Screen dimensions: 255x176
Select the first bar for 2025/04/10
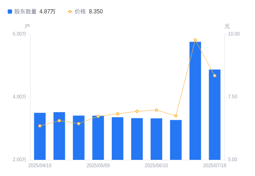tap(40, 136)
